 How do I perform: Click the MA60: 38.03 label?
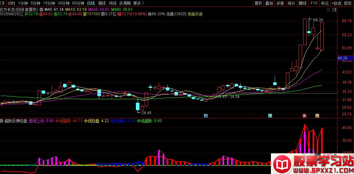coord(122,10)
